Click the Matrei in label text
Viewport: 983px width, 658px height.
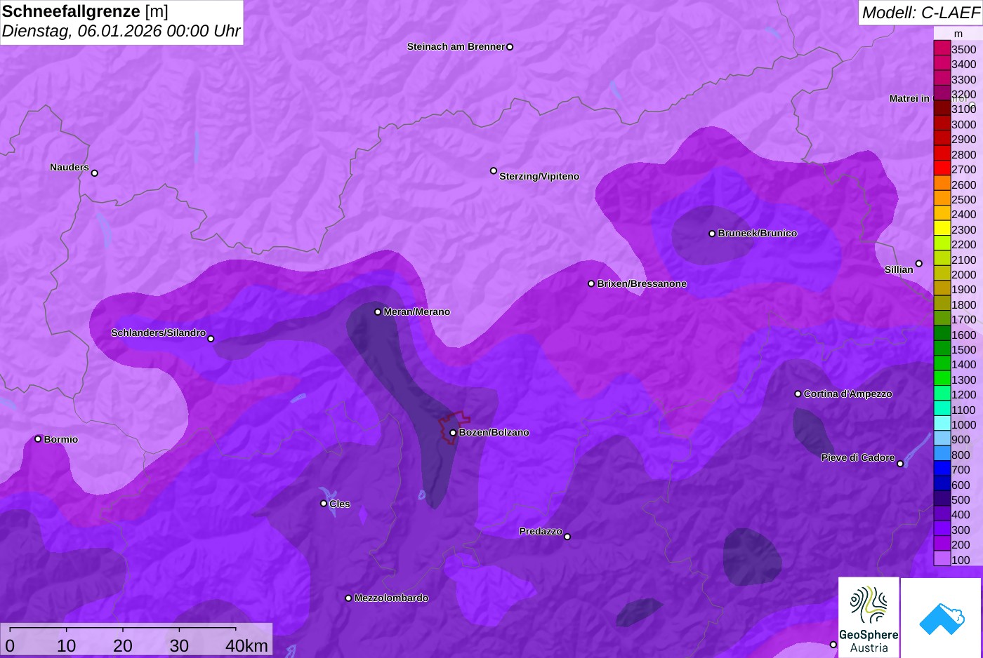[x=909, y=99]
